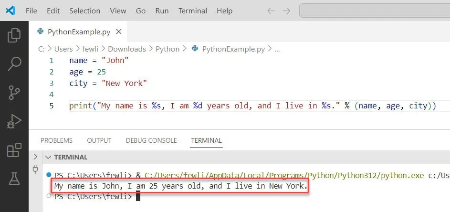This screenshot has height=212, width=450.
Task: Open the Testing flask icon
Action: (x=14, y=179)
